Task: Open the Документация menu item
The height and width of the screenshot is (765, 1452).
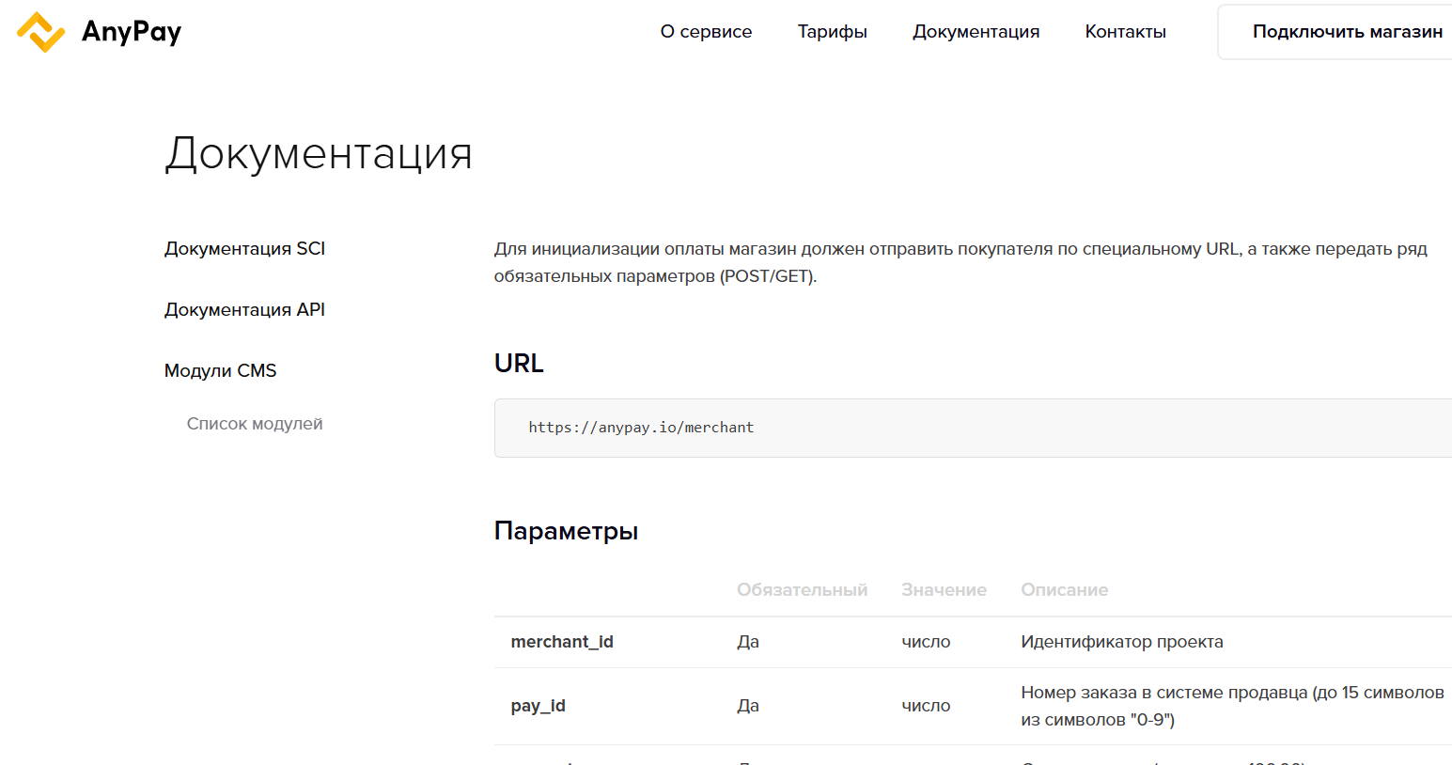Action: (976, 31)
